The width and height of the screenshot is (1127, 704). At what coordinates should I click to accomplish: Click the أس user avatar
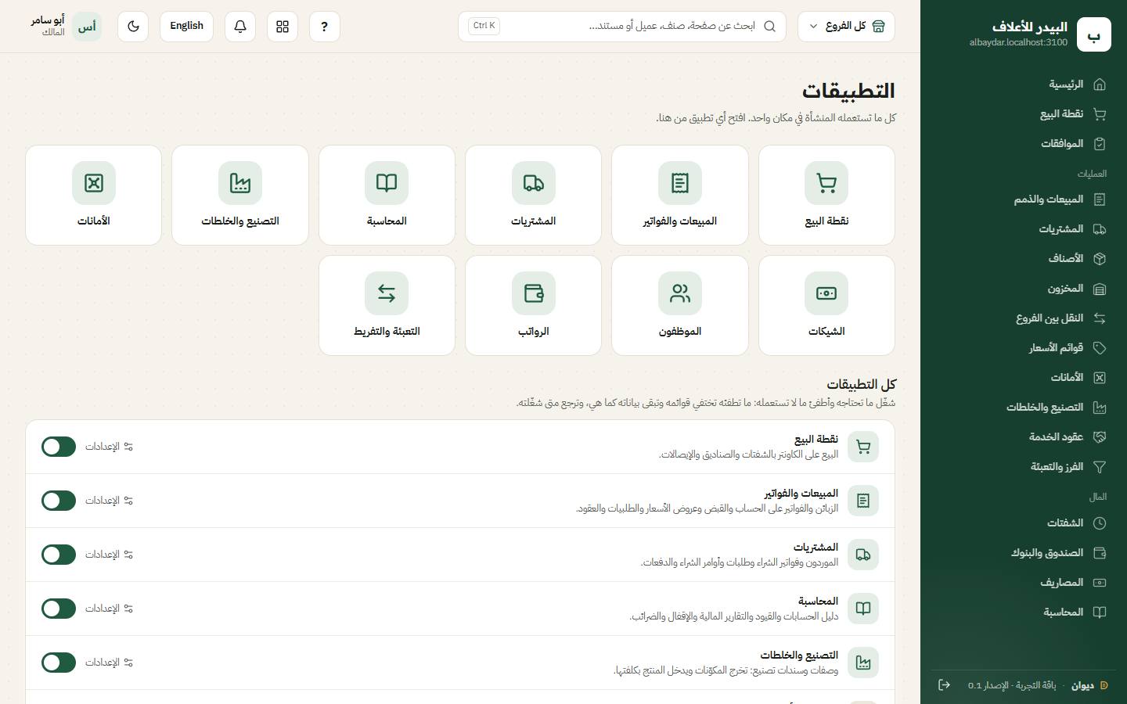tap(87, 27)
